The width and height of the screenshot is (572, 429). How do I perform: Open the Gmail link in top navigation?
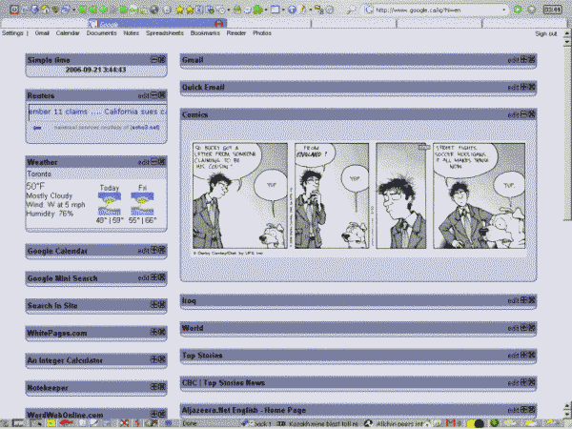click(42, 32)
